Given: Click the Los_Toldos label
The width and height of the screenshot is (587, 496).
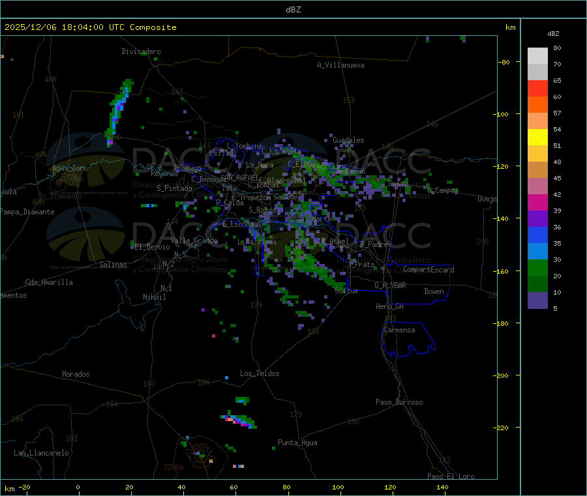Looking at the screenshot, I should pos(260,373).
